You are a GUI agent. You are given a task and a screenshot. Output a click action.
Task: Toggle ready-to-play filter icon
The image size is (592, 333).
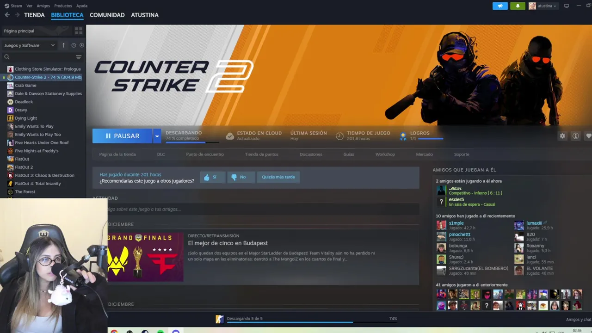[82, 45]
